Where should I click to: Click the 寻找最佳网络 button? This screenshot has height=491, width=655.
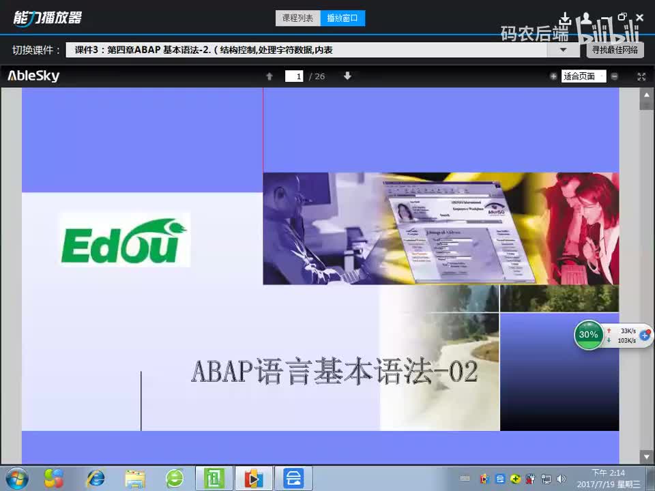coord(615,50)
